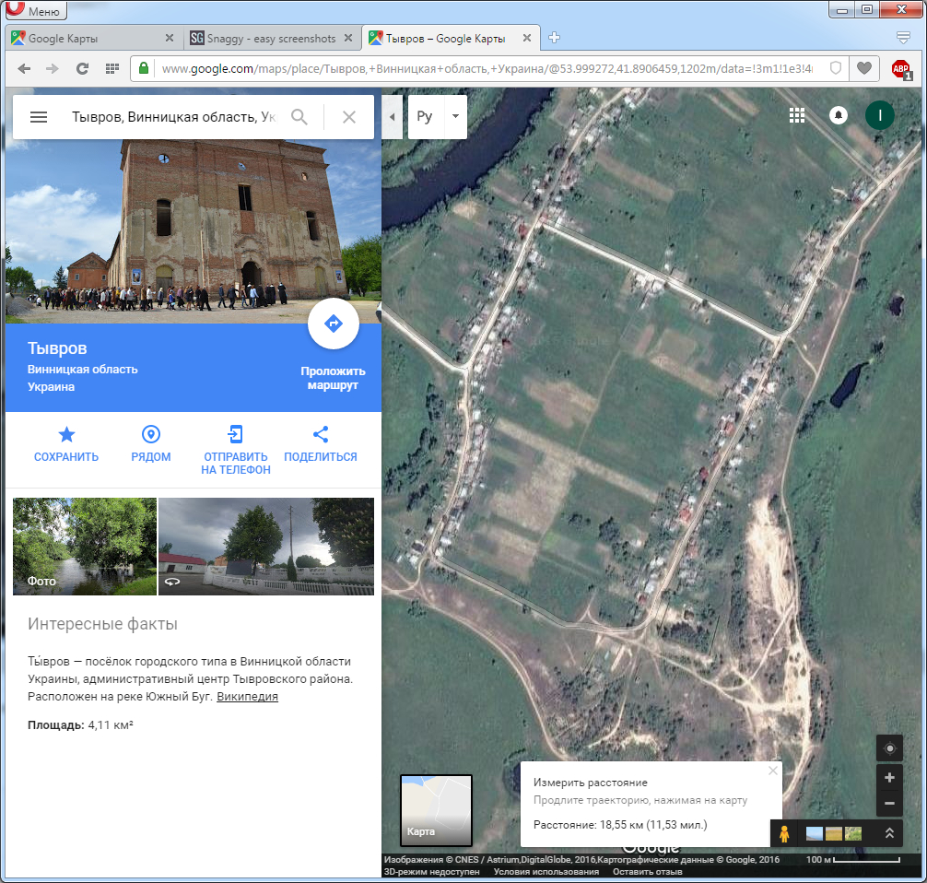
Task: Click the 3D-режим недоступен text
Action: (431, 872)
